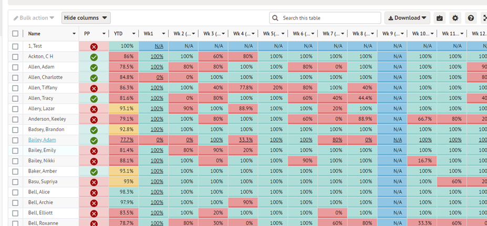
Task: Open the Wk1 column header menu
Action: (x=163, y=34)
